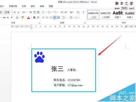Toggle superscript formatting

12,17
